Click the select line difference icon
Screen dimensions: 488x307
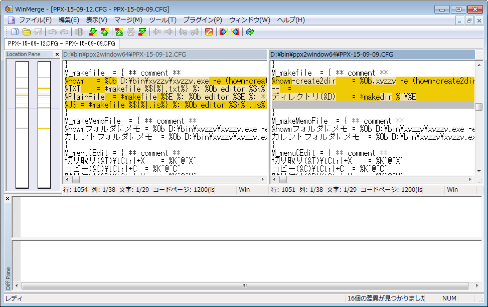(78, 32)
